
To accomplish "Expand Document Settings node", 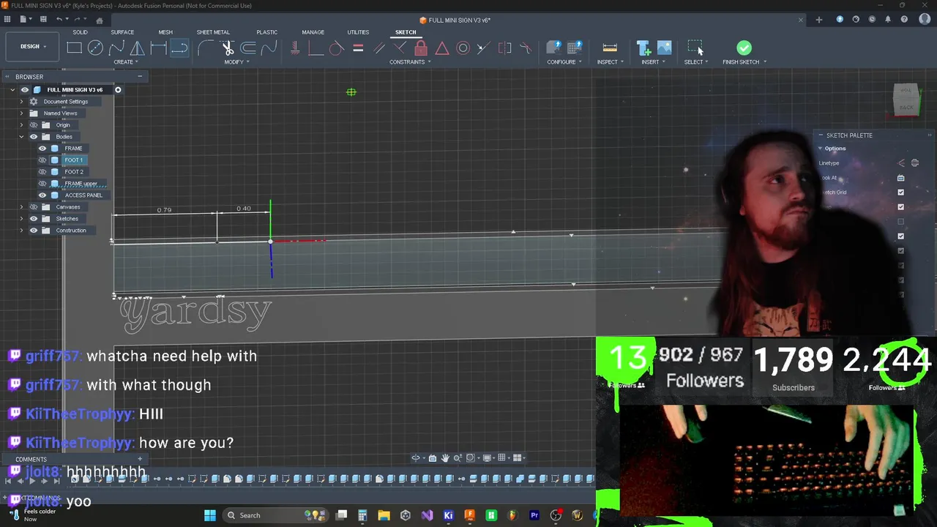I will coord(21,102).
